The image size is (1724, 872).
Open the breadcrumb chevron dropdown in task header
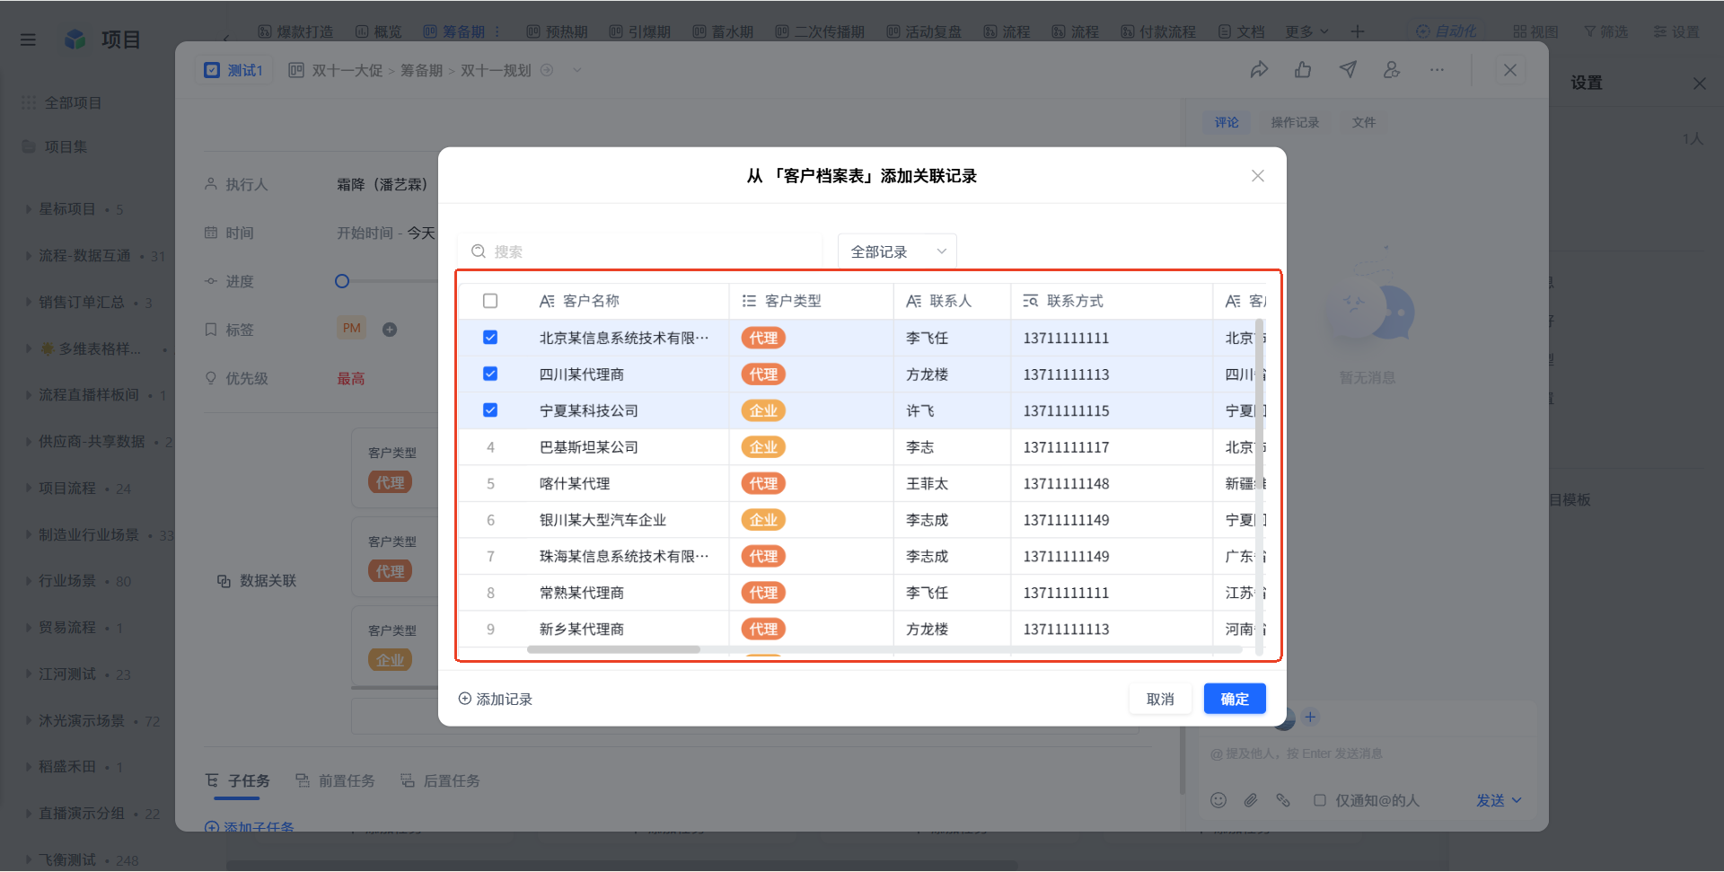[576, 70]
